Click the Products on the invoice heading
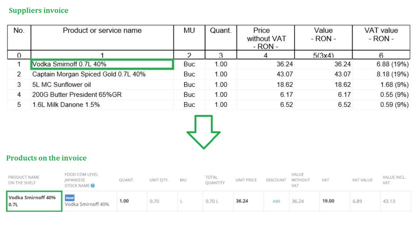 tap(46, 158)
